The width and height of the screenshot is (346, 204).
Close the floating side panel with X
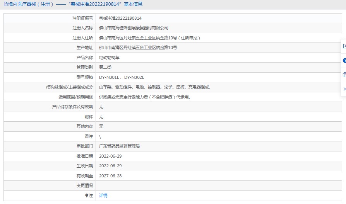344,89
